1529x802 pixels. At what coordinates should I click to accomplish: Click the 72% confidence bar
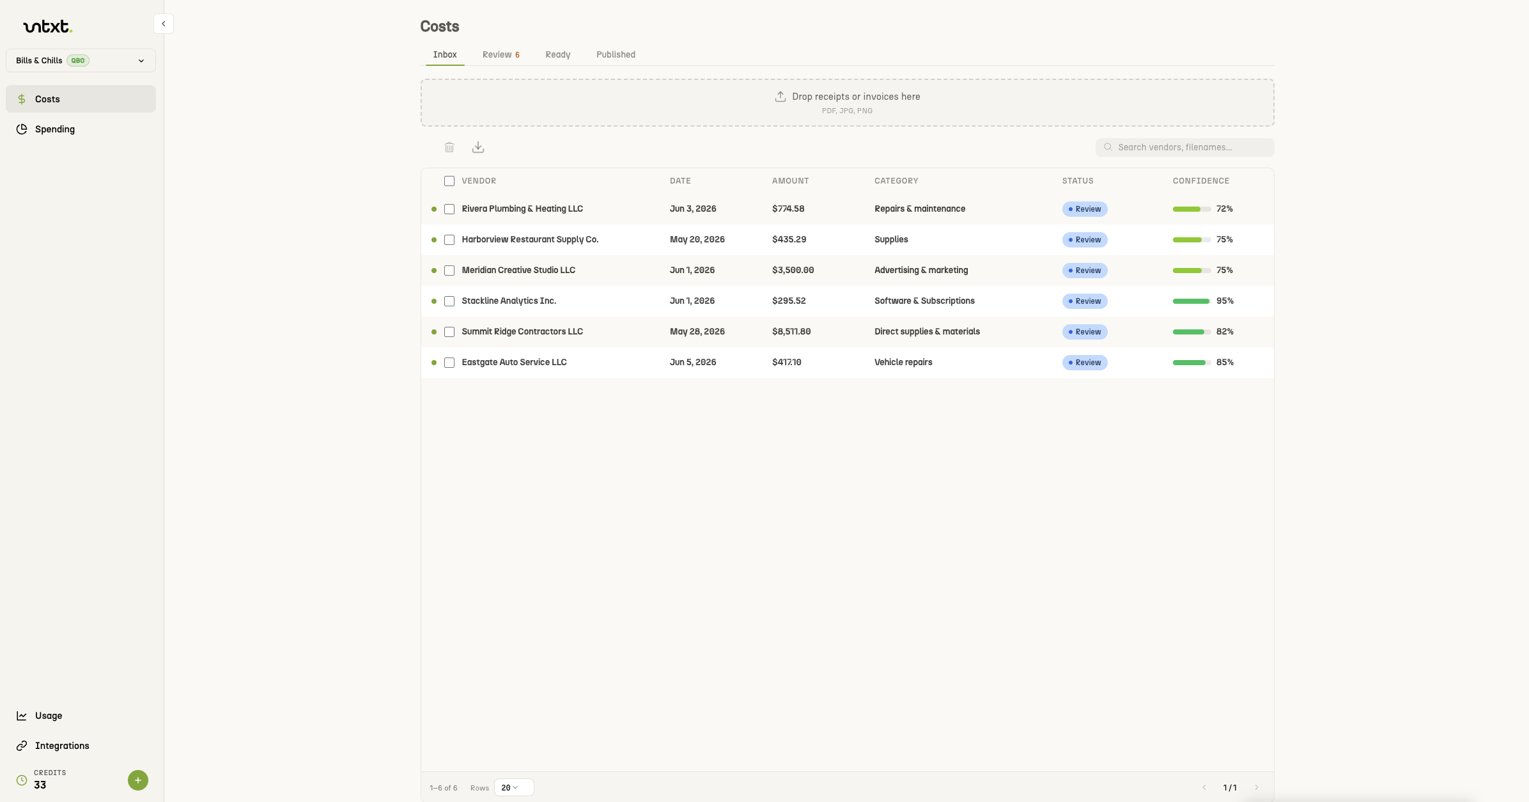pos(1191,209)
